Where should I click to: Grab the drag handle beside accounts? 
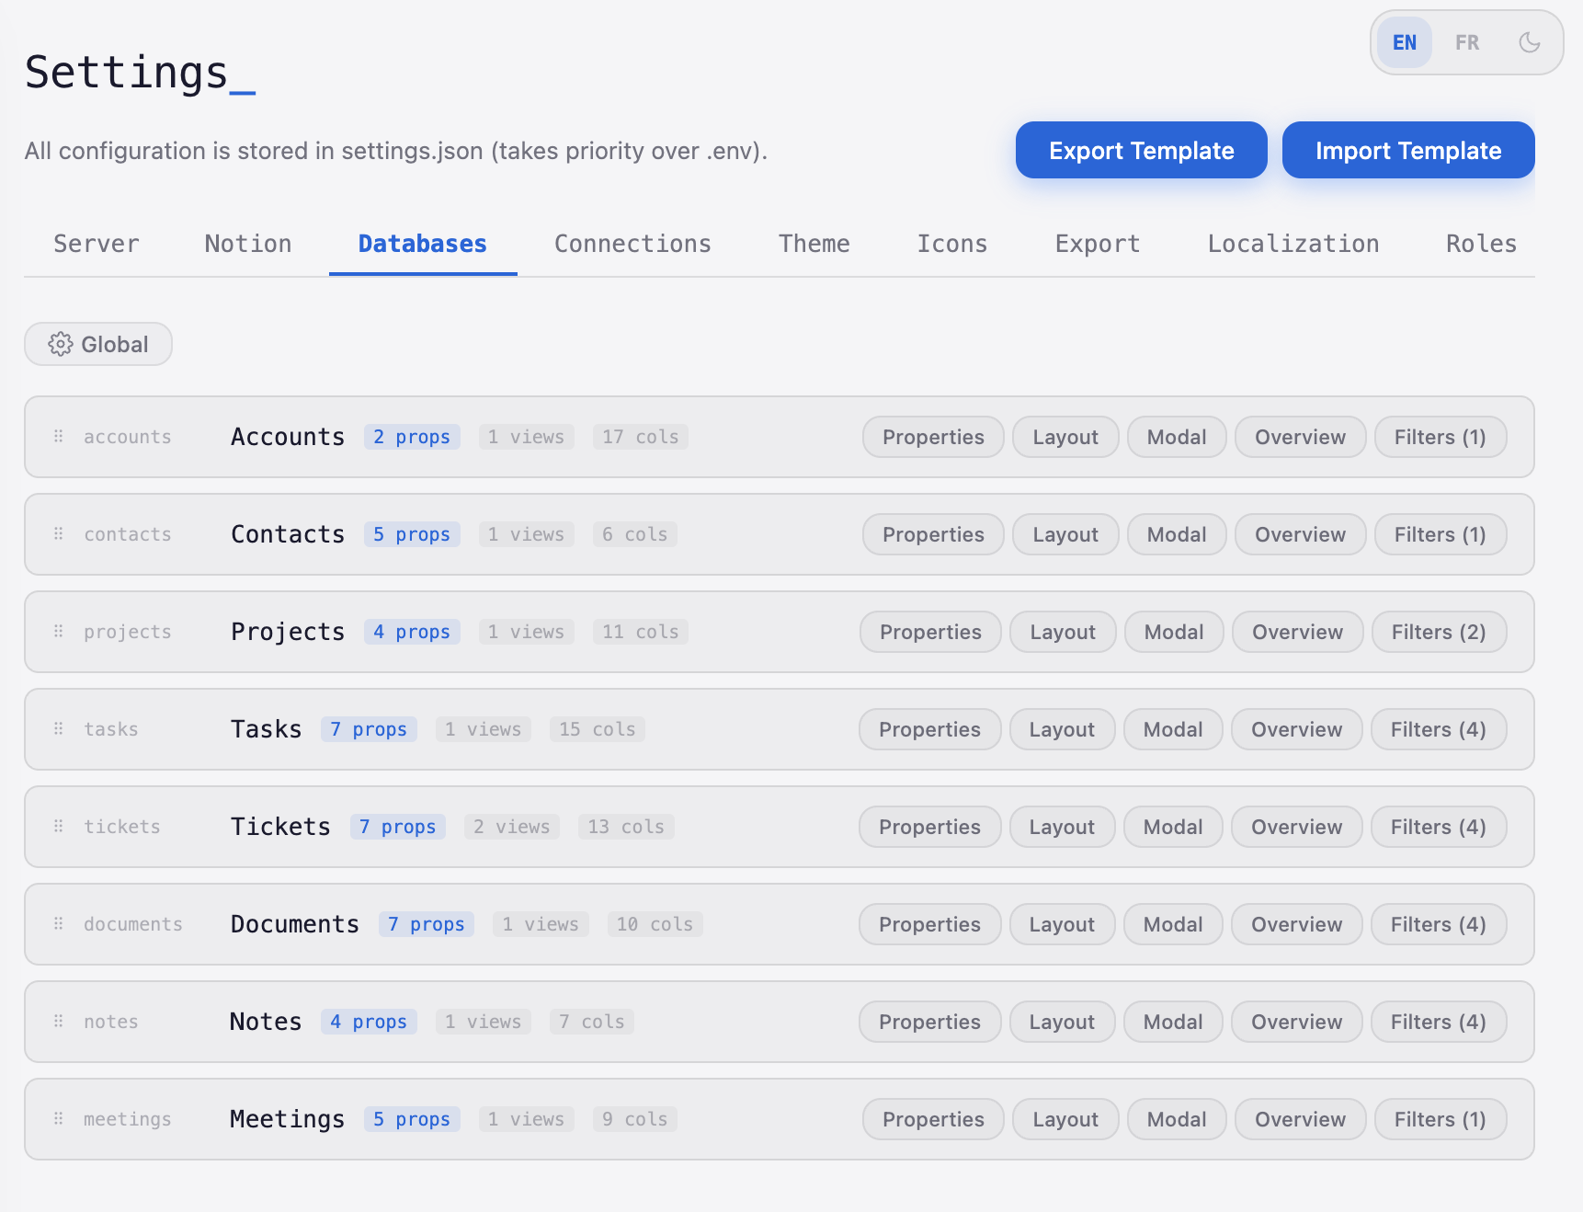click(x=57, y=437)
